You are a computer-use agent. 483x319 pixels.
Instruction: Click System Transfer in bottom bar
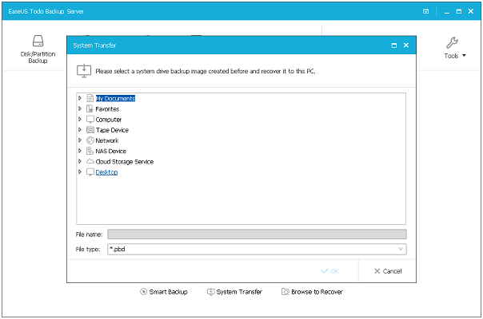tap(234, 292)
